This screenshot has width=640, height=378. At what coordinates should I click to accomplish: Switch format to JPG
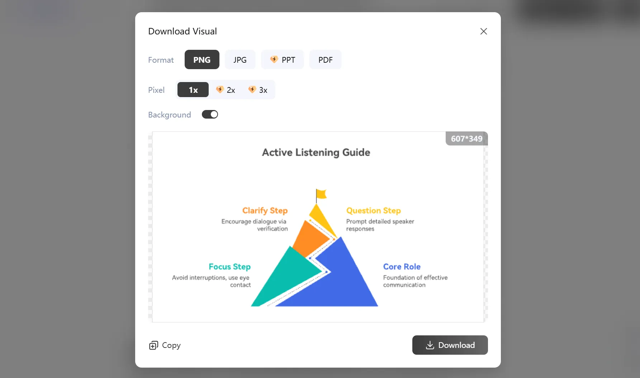click(240, 59)
